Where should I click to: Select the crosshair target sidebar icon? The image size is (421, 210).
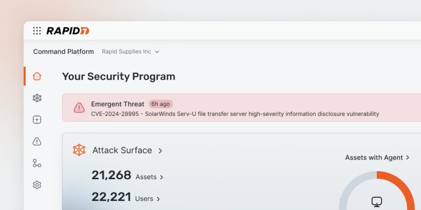point(37,120)
